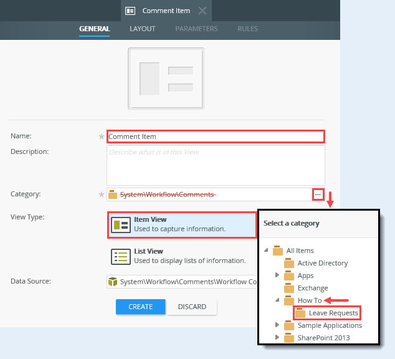Image resolution: width=395 pixels, height=359 pixels.
Task: Switch to the GENERAL tab
Action: (95, 29)
